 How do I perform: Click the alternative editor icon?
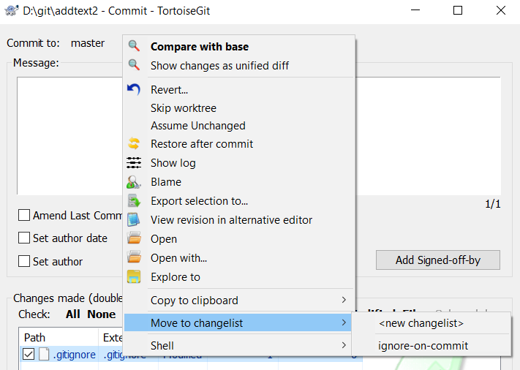[x=134, y=219]
